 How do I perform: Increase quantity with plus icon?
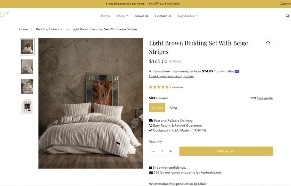[170, 151]
